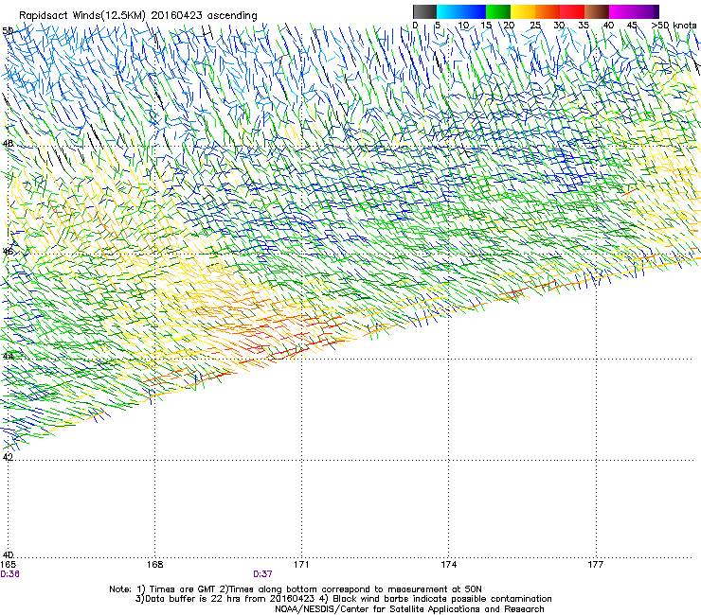Click longitude label '177'
Viewport: 701px width, 615px height.
point(595,565)
